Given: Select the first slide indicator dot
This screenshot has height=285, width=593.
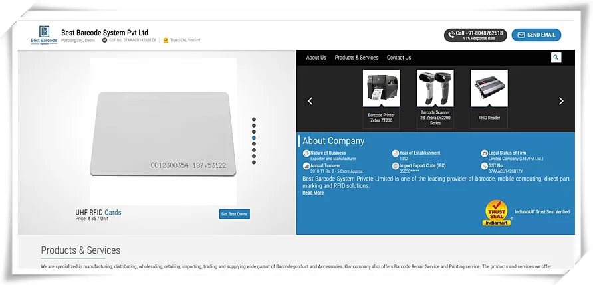Looking at the screenshot, I should click(254, 120).
